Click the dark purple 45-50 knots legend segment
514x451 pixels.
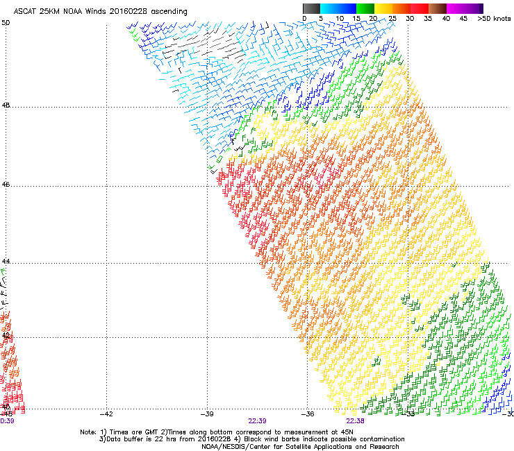pyautogui.click(x=474, y=8)
